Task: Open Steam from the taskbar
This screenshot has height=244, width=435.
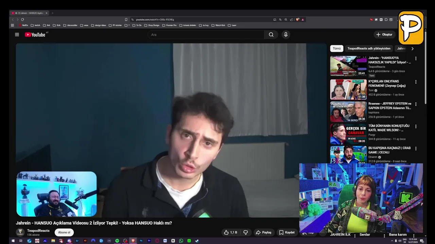Action: (197, 241)
